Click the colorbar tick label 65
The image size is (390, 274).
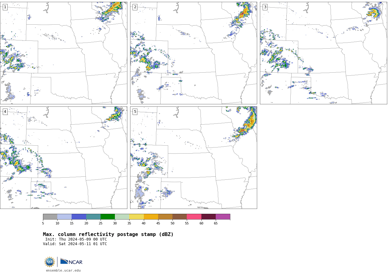click(216, 224)
